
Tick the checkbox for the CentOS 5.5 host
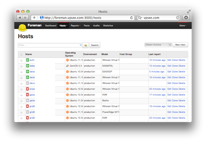coord(21,66)
